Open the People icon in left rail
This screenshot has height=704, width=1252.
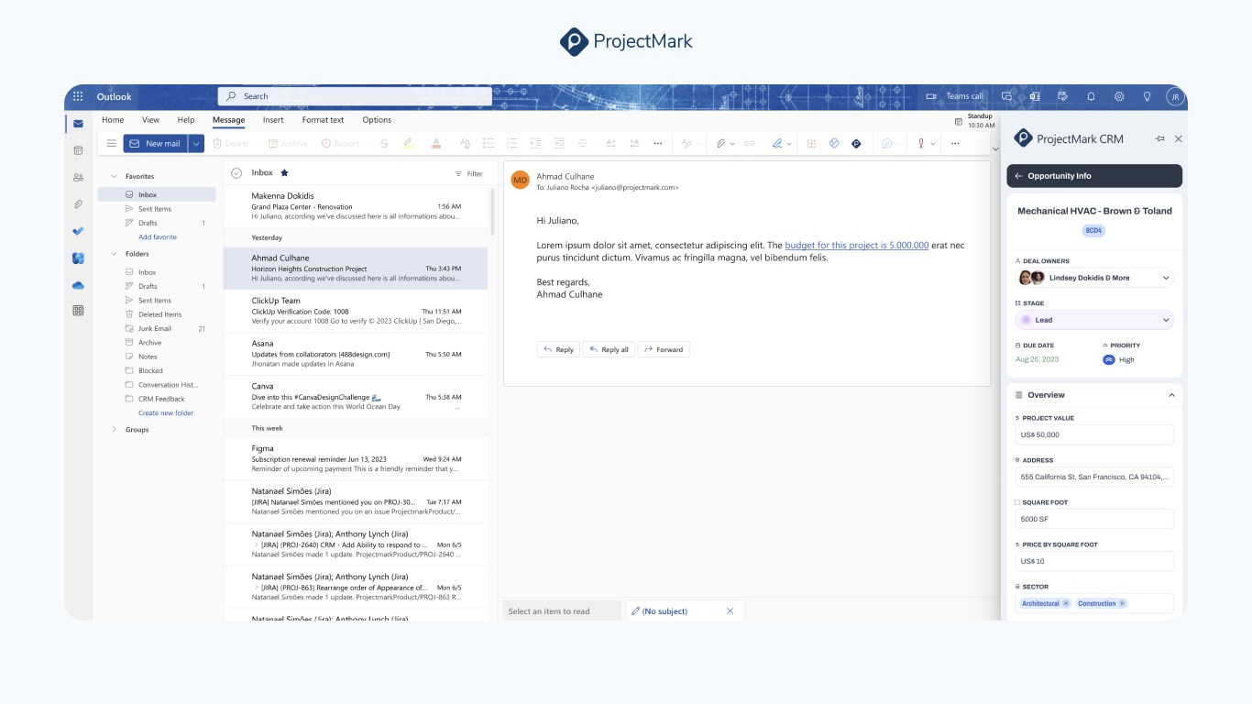(x=78, y=178)
